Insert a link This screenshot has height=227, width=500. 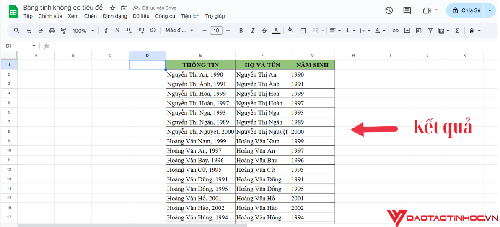pyautogui.click(x=395, y=31)
